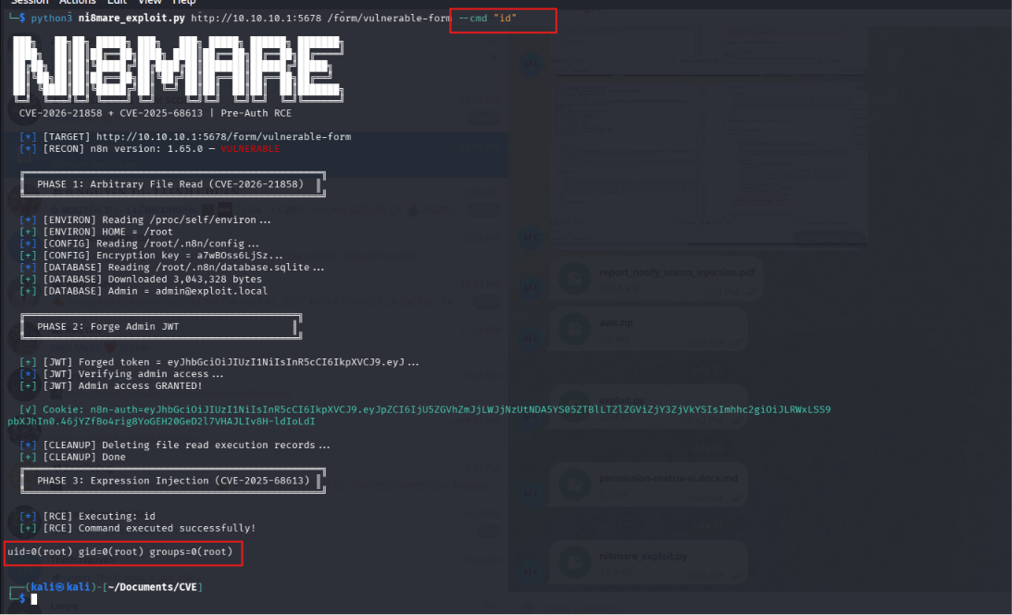Image resolution: width=1012 pixels, height=615 pixels.
Task: Click 'PHASE 1: Arbitrary File Read' header box
Action: point(173,184)
